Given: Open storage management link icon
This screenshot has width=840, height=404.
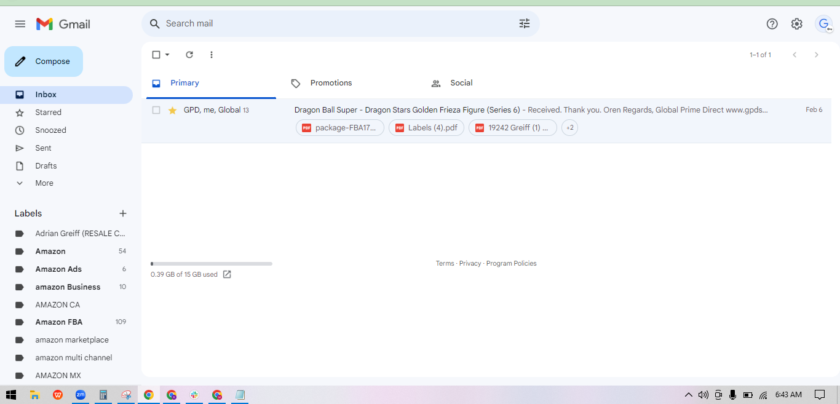Looking at the screenshot, I should (227, 274).
